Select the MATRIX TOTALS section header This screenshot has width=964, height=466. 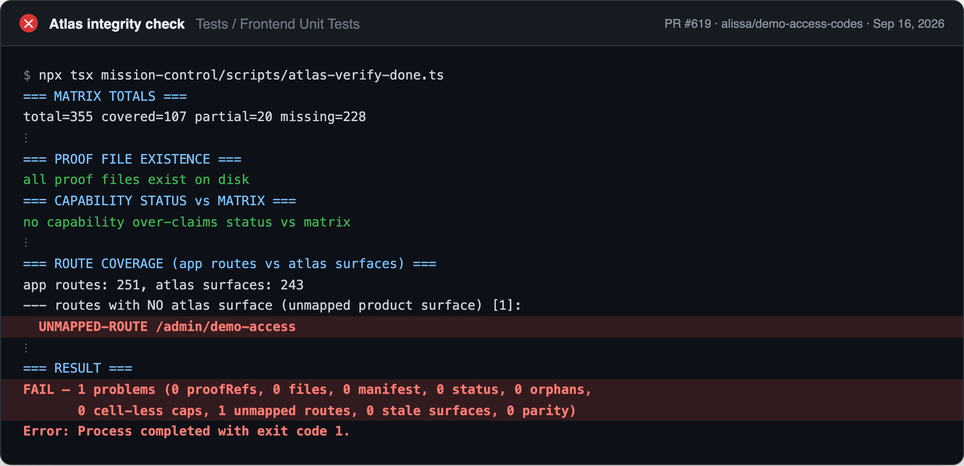(x=105, y=96)
